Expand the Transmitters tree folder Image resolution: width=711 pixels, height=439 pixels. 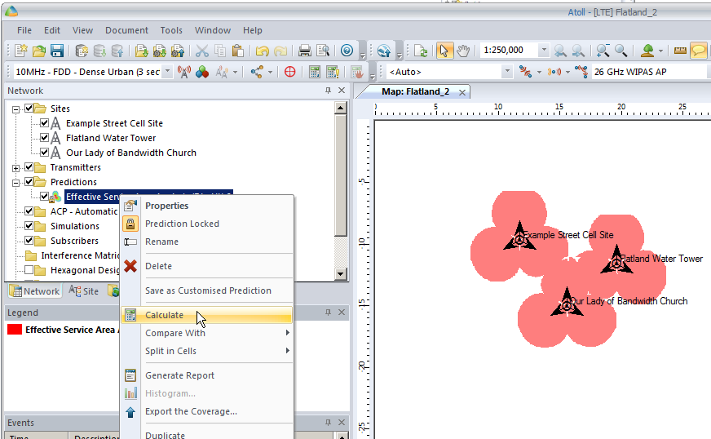click(15, 167)
